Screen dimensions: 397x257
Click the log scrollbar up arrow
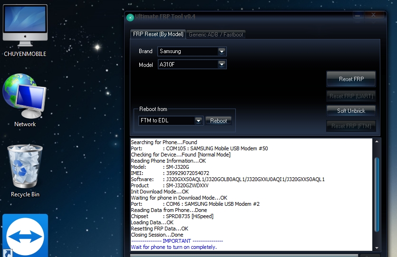point(377,142)
